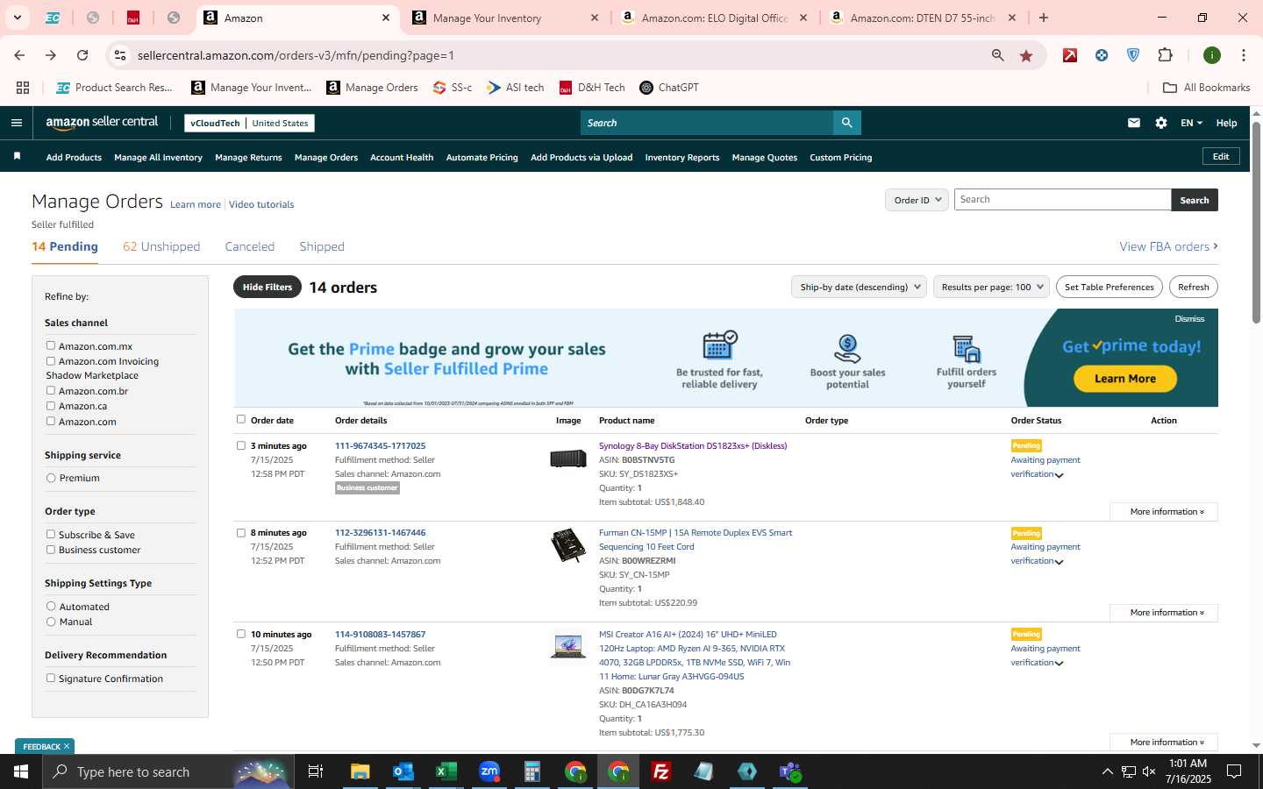Click the browser zoom magnifier icon
The image size is (1263, 789).
coord(998,55)
